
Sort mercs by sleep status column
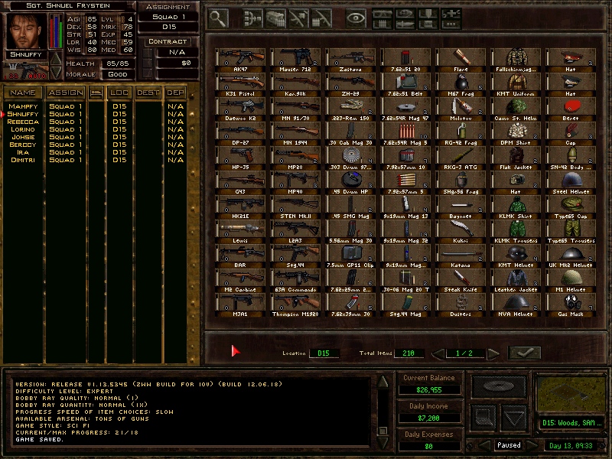[x=96, y=93]
